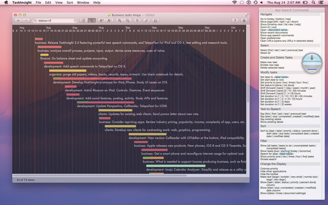Click the Wi-Fi icon in the menu bar
This screenshot has height=205, width=328.
coord(235,2)
